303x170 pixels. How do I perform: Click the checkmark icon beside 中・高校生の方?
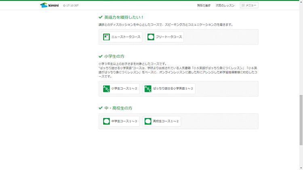pyautogui.click(x=101, y=108)
